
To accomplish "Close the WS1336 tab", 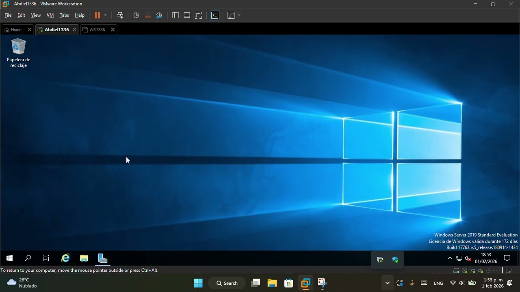I will (x=113, y=30).
